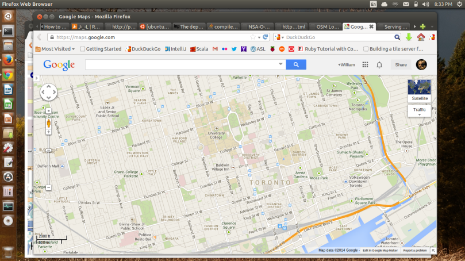Open the search engine selector dropdown
Screen dimensions: 465x261
point(279,37)
